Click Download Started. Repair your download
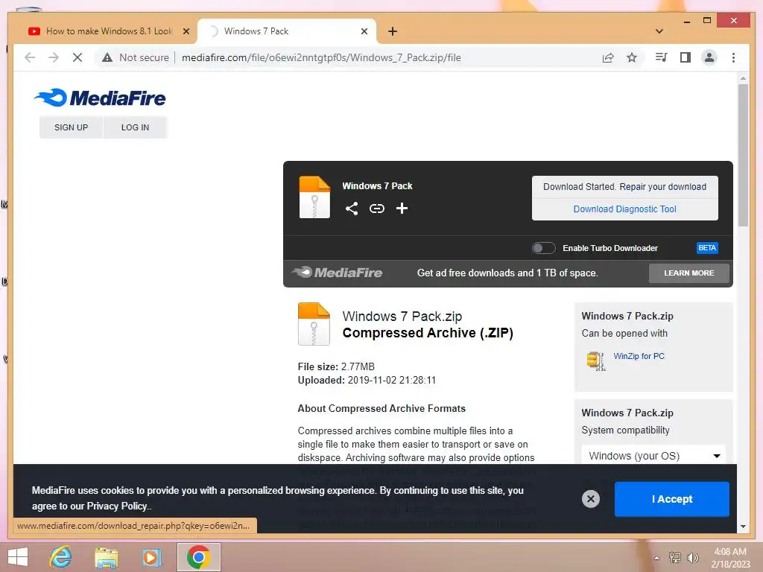The height and width of the screenshot is (572, 763). [624, 187]
